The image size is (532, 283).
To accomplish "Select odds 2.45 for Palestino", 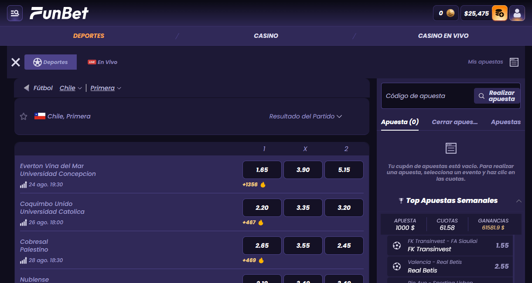I will pos(344,246).
